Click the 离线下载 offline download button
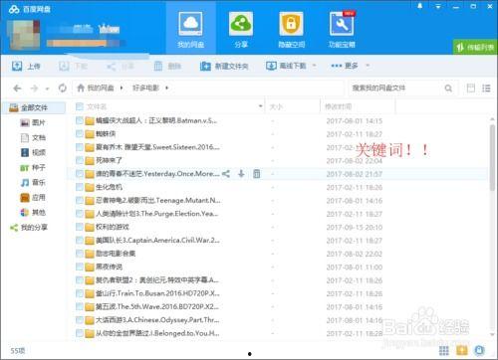Screen dimensions: 498x360 point(286,66)
